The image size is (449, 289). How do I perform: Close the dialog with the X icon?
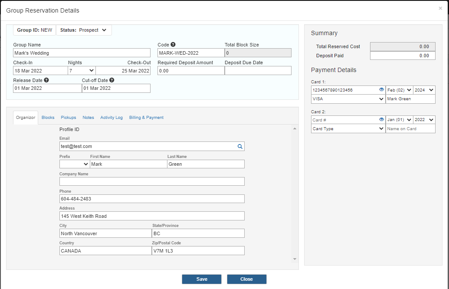point(440,8)
